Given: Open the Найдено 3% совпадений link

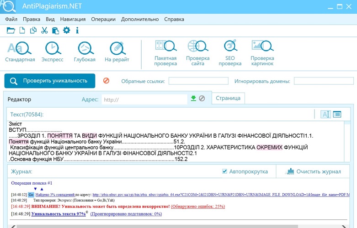Looking at the screenshot, I should pos(55,195).
